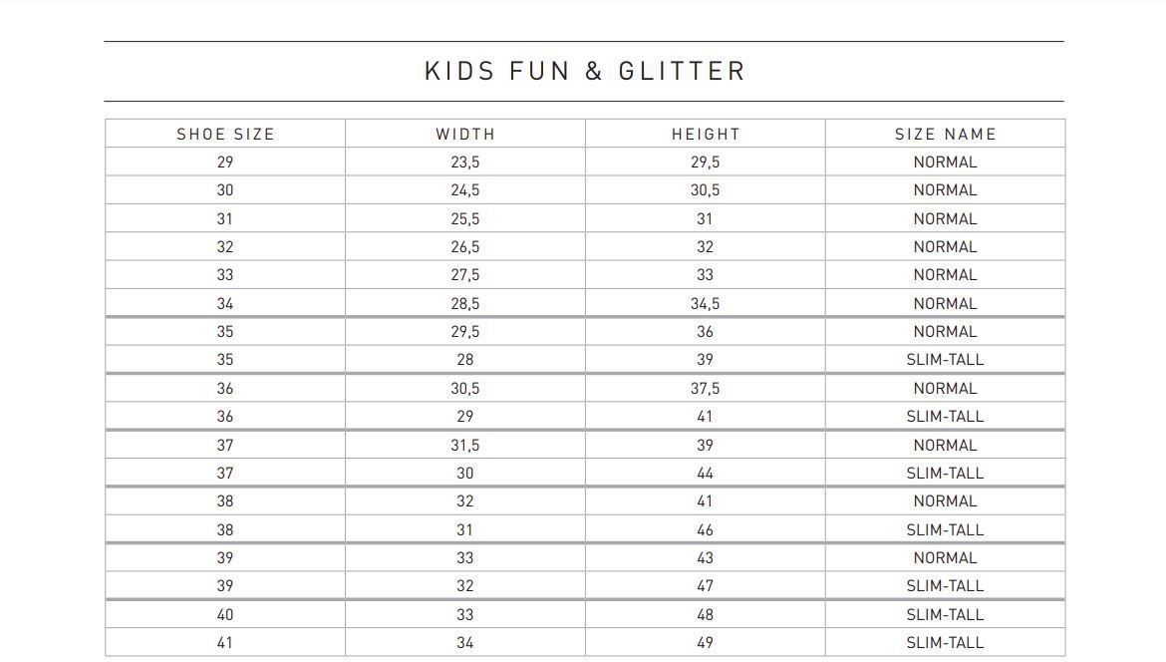
Task: Select the SHOE SIZE column header
Action: click(225, 134)
